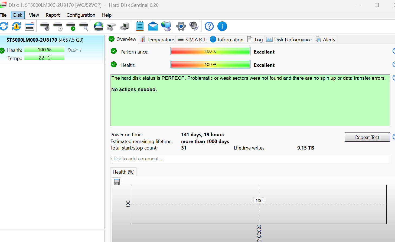Click the 'more than 1000 days' lifetime value

pyautogui.click(x=205, y=141)
